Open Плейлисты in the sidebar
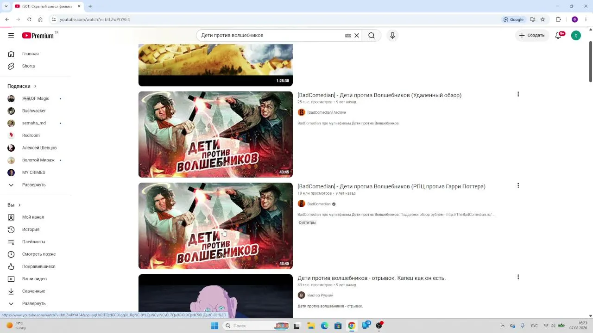Viewport: 593px width, 333px height. pos(34,242)
